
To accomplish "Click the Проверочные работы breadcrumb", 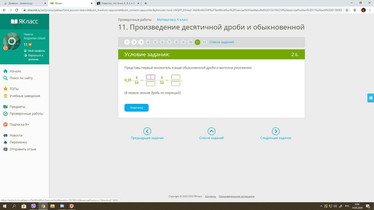I will [x=134, y=20].
